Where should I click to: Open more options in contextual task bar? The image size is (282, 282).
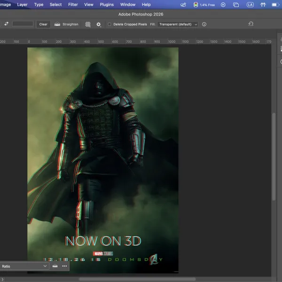click(x=64, y=266)
